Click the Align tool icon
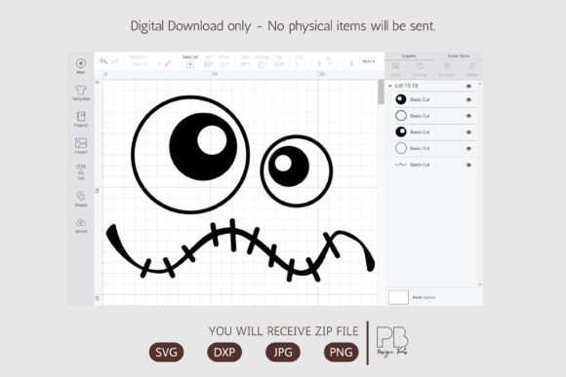The height and width of the screenshot is (377, 566). (x=245, y=64)
